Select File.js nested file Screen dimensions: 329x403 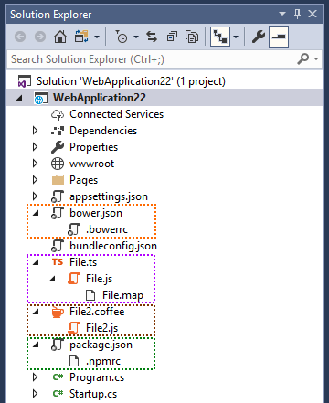99,279
